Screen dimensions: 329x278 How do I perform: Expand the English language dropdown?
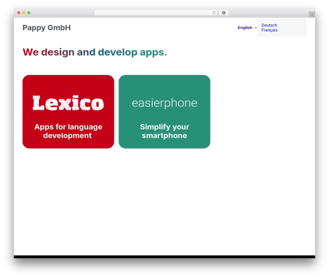(x=247, y=28)
